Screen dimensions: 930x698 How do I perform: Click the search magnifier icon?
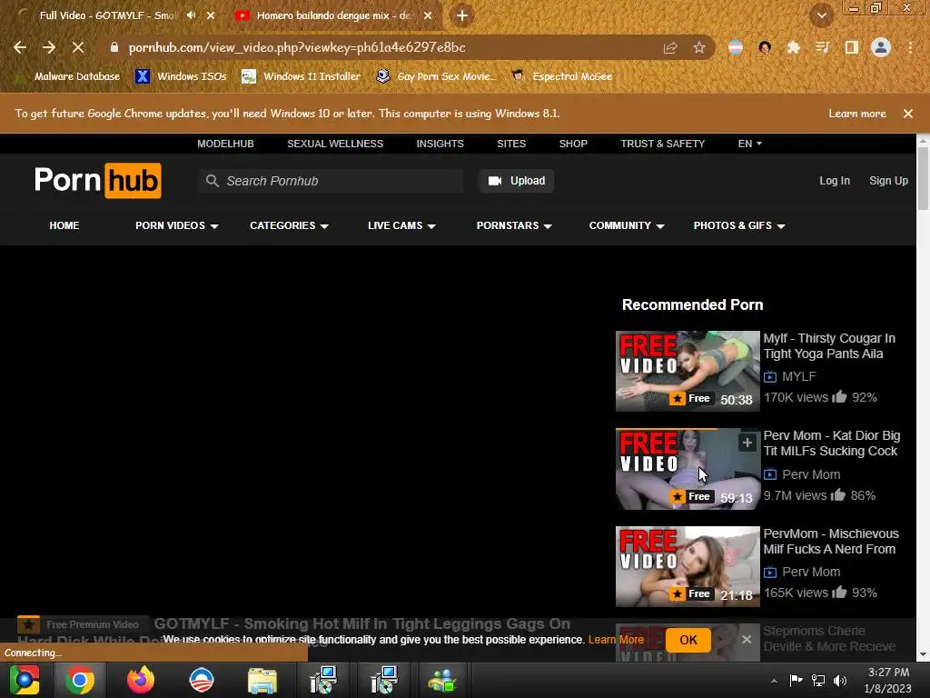(x=212, y=181)
